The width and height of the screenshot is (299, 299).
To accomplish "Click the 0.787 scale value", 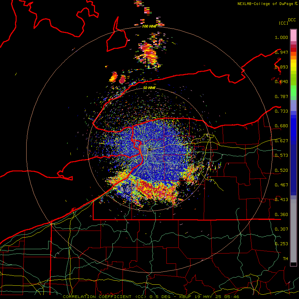I will point(281,96).
